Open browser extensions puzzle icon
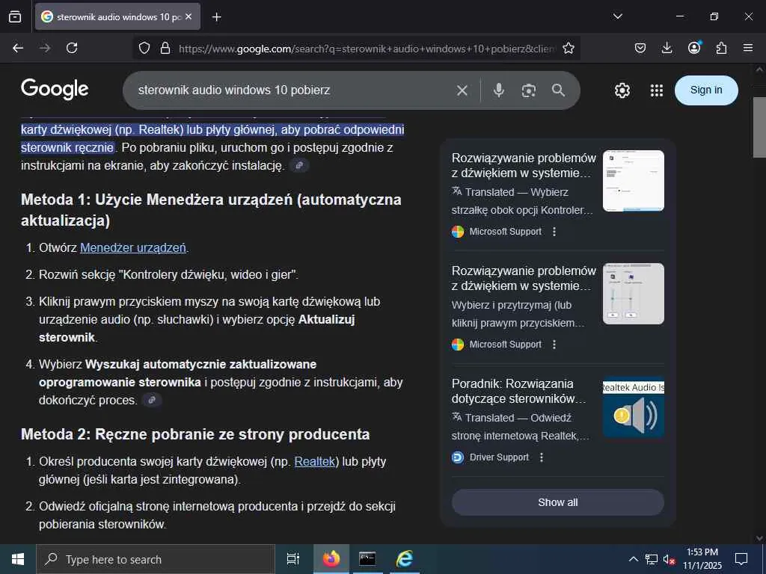This screenshot has width=766, height=574. 721,48
